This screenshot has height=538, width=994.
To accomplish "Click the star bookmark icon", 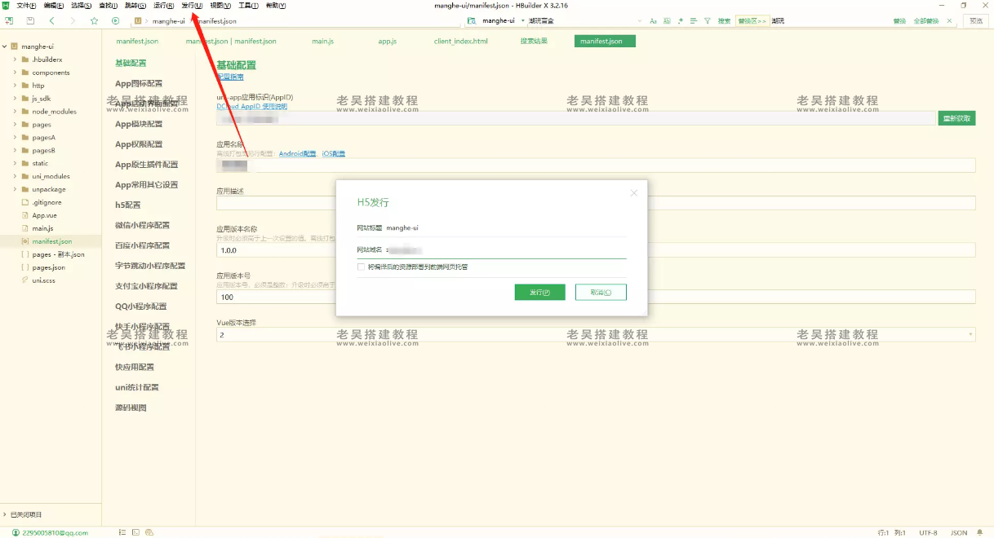I will pos(94,20).
